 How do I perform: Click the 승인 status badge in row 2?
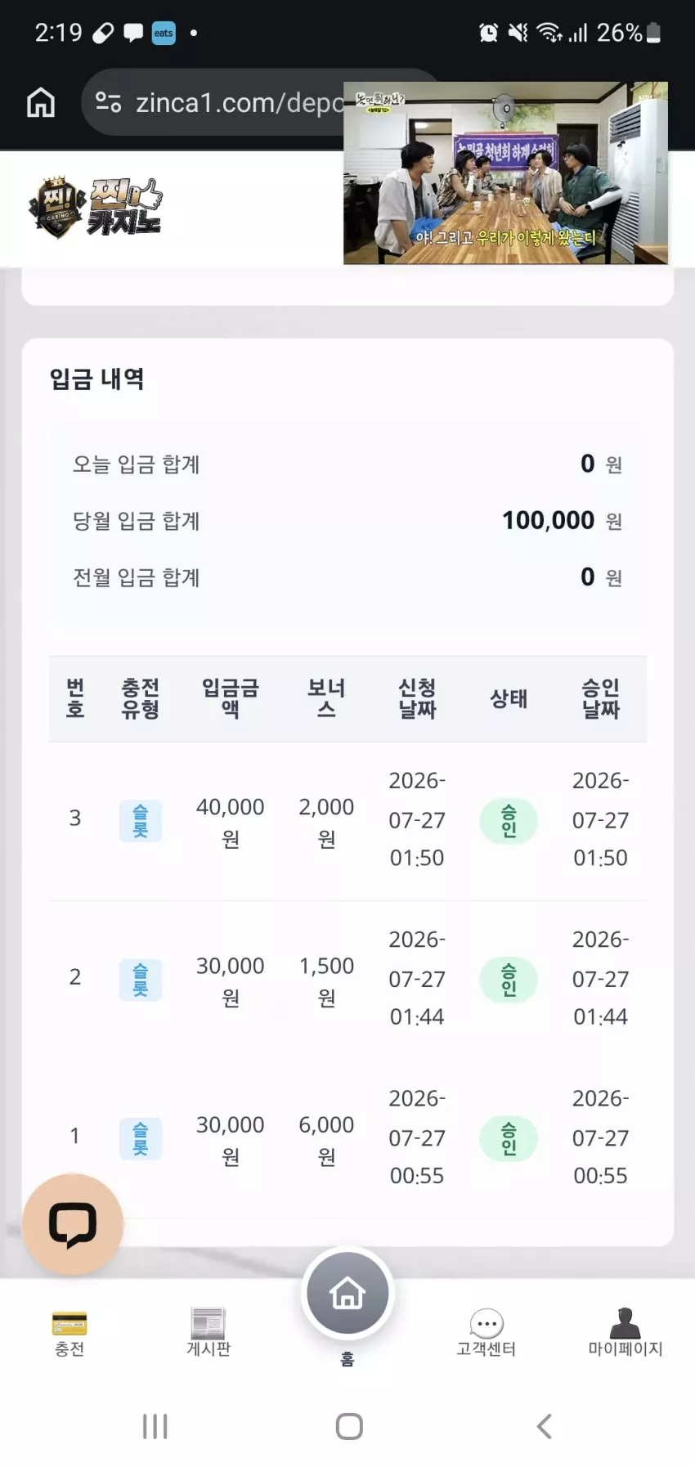(509, 980)
